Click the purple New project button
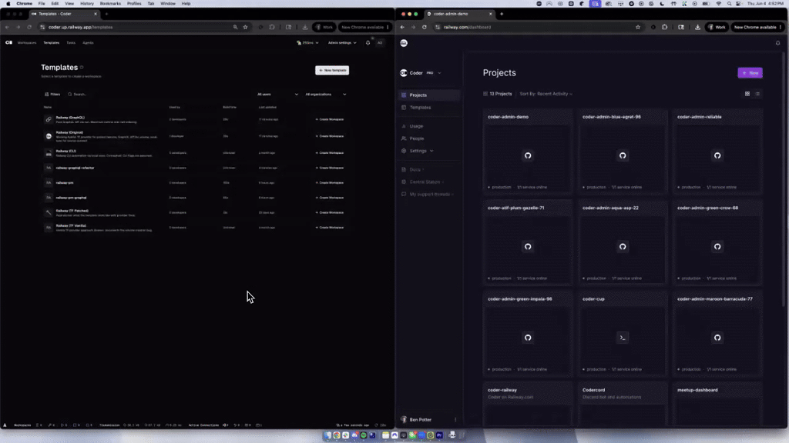This screenshot has width=789, height=443. tap(750, 73)
